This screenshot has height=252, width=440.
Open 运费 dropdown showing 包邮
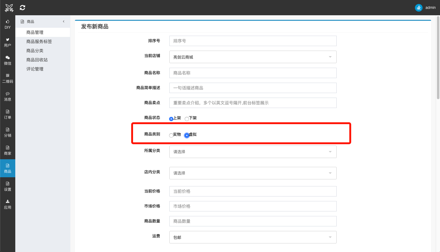point(253,237)
